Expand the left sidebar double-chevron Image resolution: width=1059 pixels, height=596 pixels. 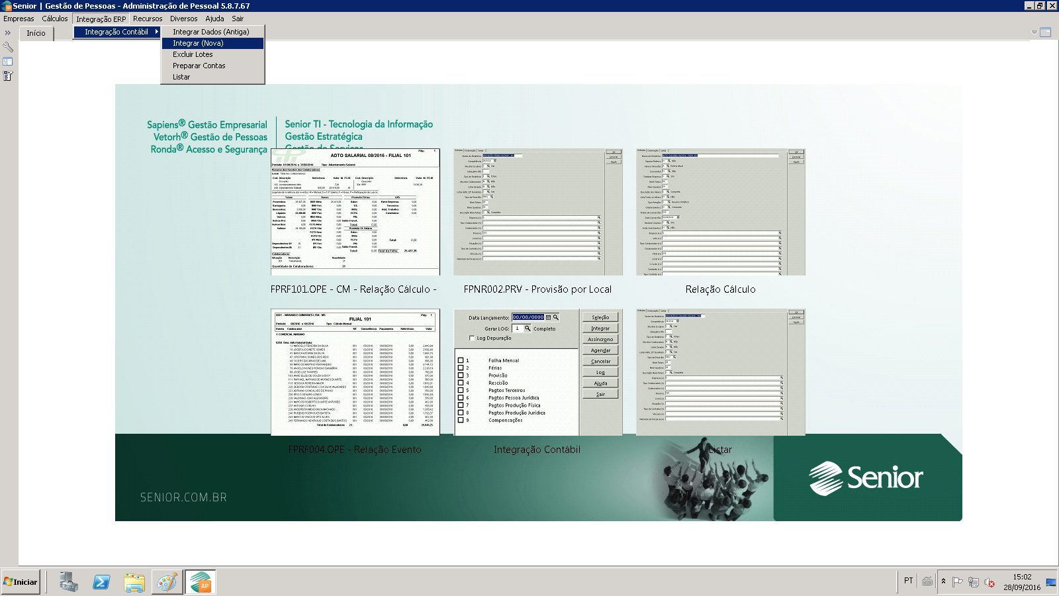tap(8, 32)
